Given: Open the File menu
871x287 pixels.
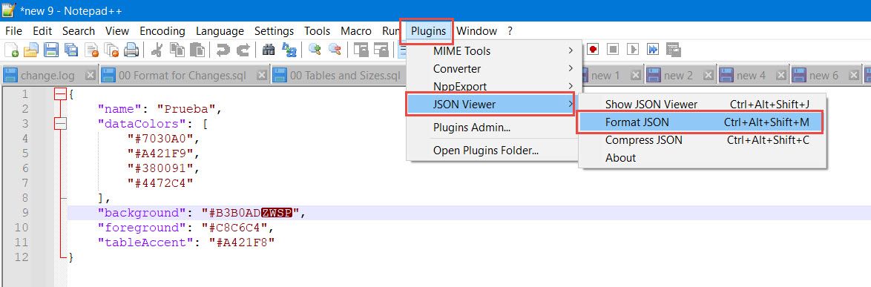Looking at the screenshot, I should click(13, 31).
